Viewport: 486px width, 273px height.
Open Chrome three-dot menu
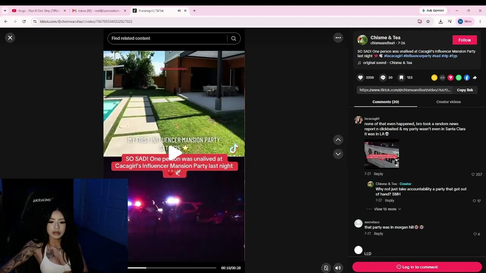480,22
